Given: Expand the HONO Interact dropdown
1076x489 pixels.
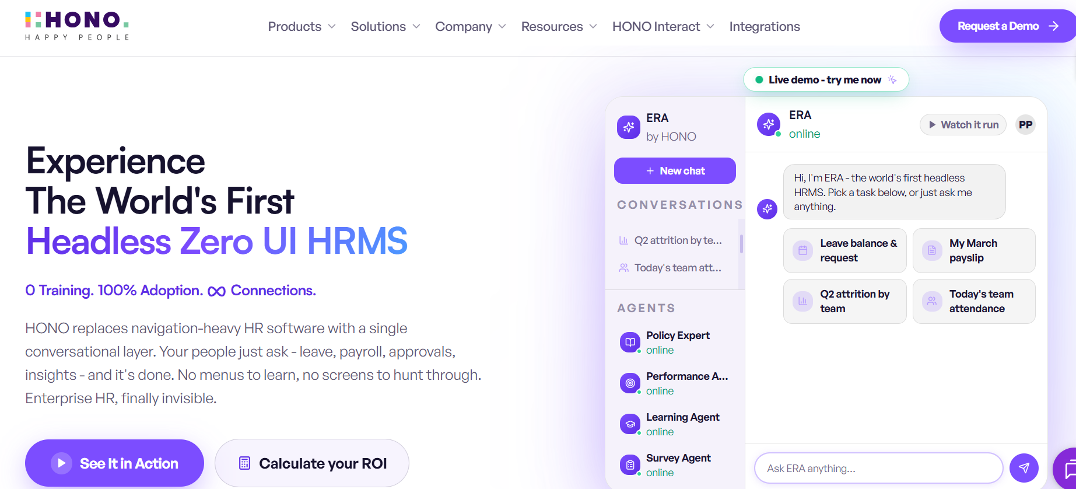Looking at the screenshot, I should pyautogui.click(x=663, y=27).
